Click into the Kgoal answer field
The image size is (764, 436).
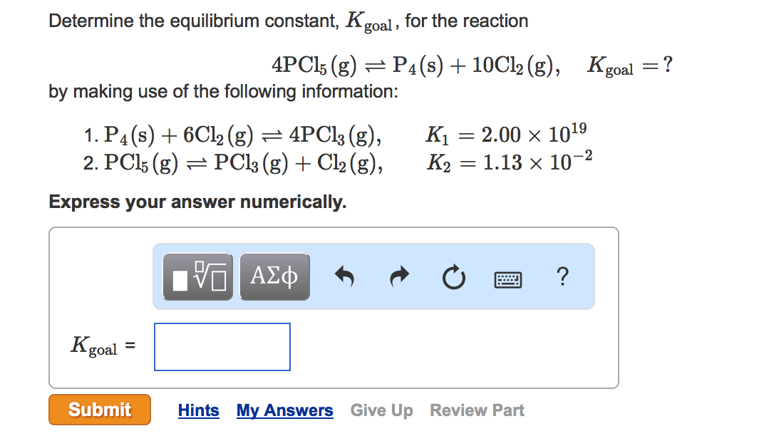tap(222, 347)
